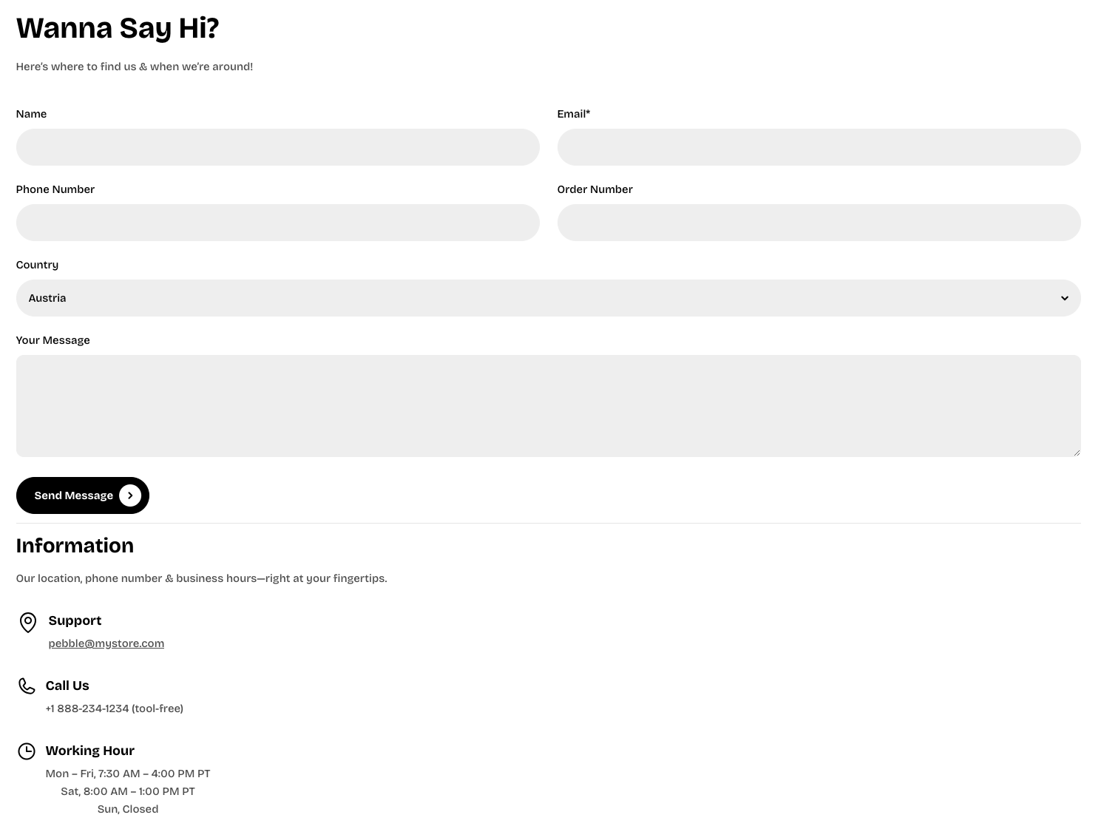Screen dimensions: 1104x829
Task: Click the Information heading
Action: 75,546
